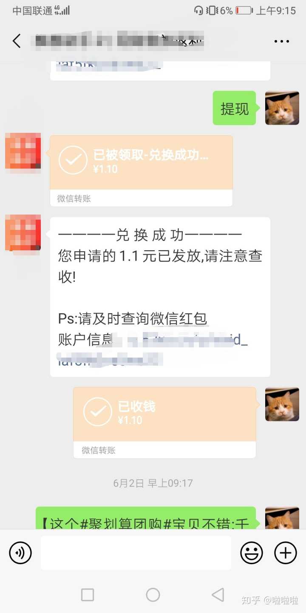Tap the battery indicator in status bar
This screenshot has height=613, width=306.
(244, 11)
